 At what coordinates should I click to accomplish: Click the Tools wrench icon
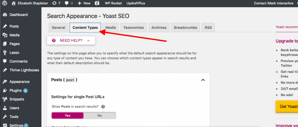tap(5, 117)
